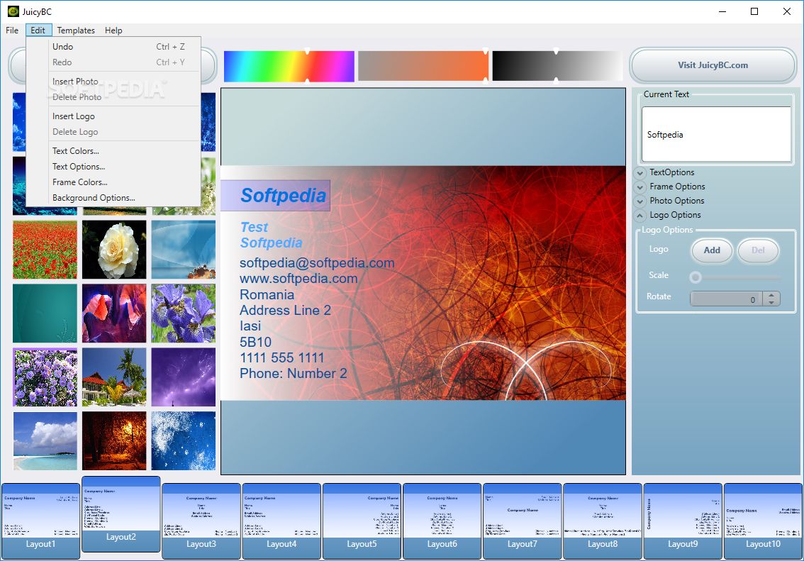The image size is (804, 561).
Task: Choose the red and purple petals background
Action: pyautogui.click(x=114, y=313)
